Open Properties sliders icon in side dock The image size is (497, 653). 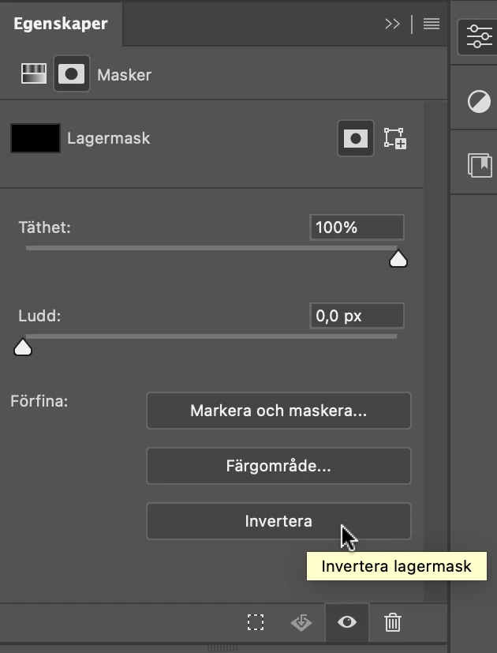tap(479, 36)
